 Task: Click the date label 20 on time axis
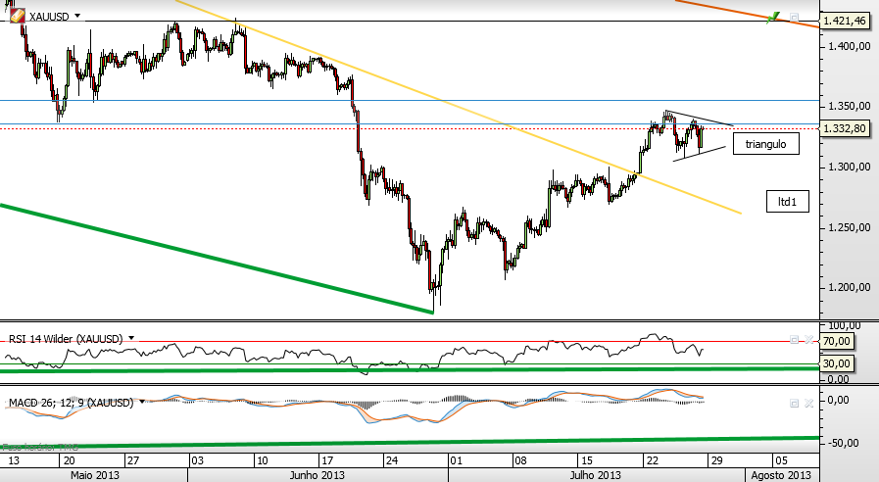(70, 460)
